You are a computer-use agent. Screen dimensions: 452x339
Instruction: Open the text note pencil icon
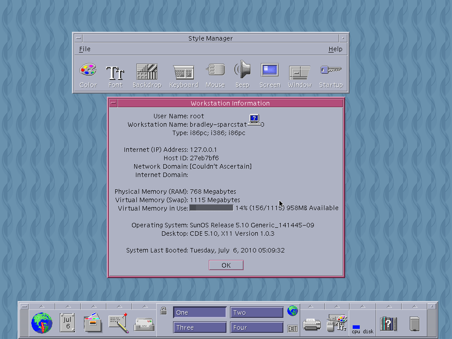click(x=118, y=323)
